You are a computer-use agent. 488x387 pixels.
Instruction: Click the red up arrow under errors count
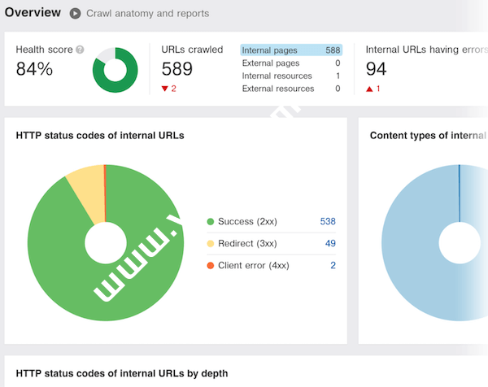point(369,89)
